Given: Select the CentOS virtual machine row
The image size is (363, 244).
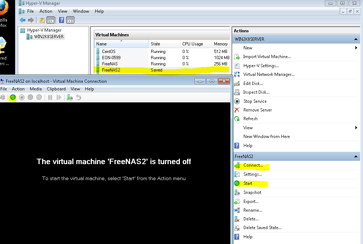Looking at the screenshot, I should click(x=108, y=52).
